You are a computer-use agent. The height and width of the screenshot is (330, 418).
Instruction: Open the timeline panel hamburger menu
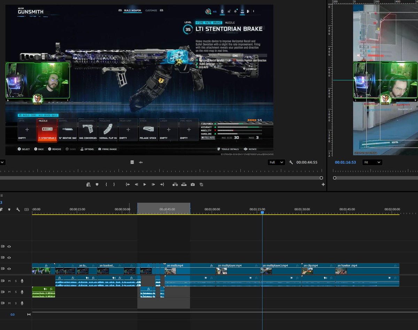pos(2,196)
